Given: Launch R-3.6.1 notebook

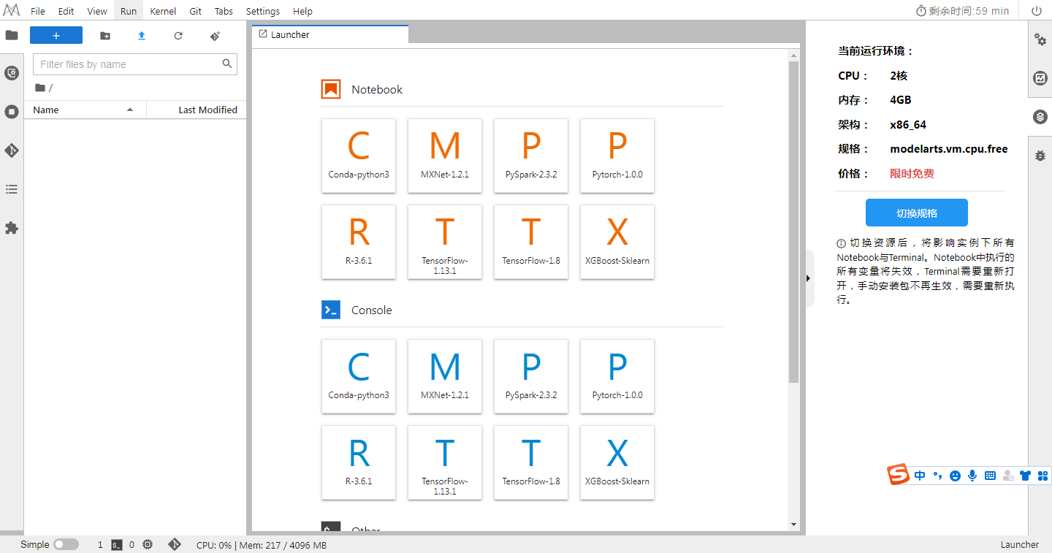Looking at the screenshot, I should click(x=359, y=242).
